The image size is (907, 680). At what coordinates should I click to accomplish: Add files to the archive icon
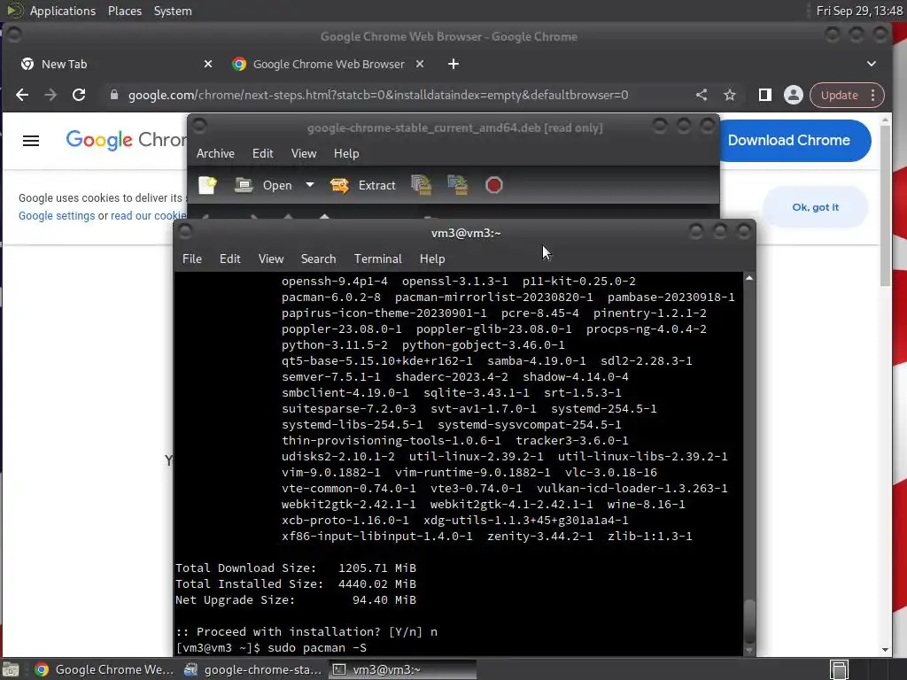click(421, 185)
